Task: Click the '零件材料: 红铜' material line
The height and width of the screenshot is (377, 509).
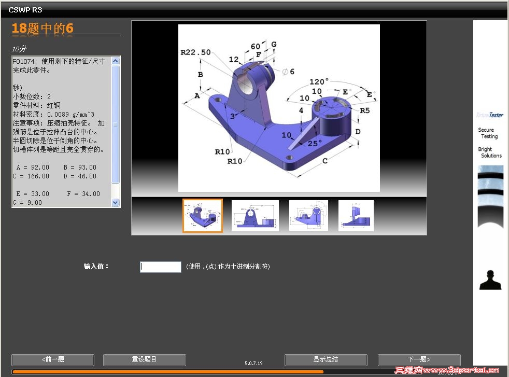Action: [x=37, y=106]
